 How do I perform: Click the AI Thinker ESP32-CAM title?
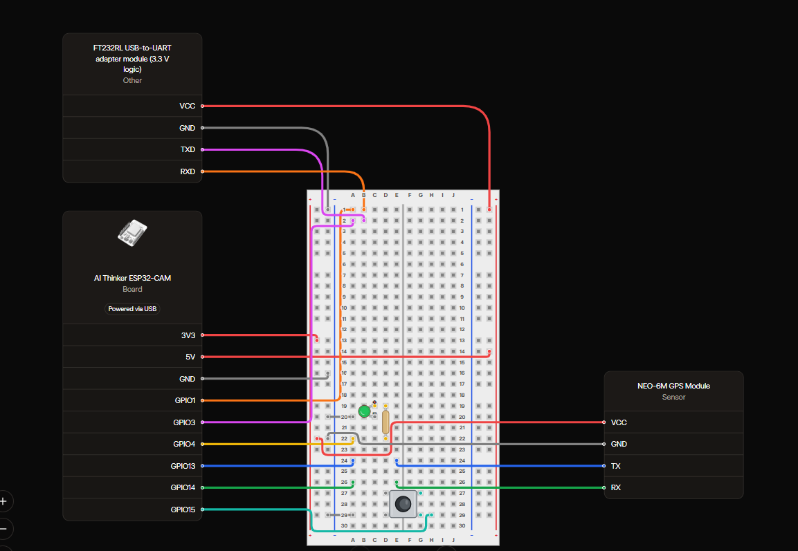(132, 278)
